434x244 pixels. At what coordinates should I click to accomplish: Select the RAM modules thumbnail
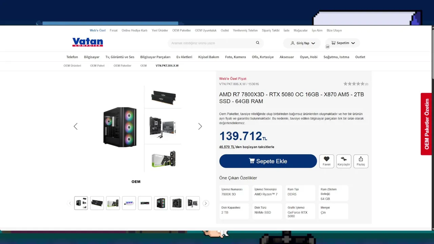pyautogui.click(x=97, y=203)
